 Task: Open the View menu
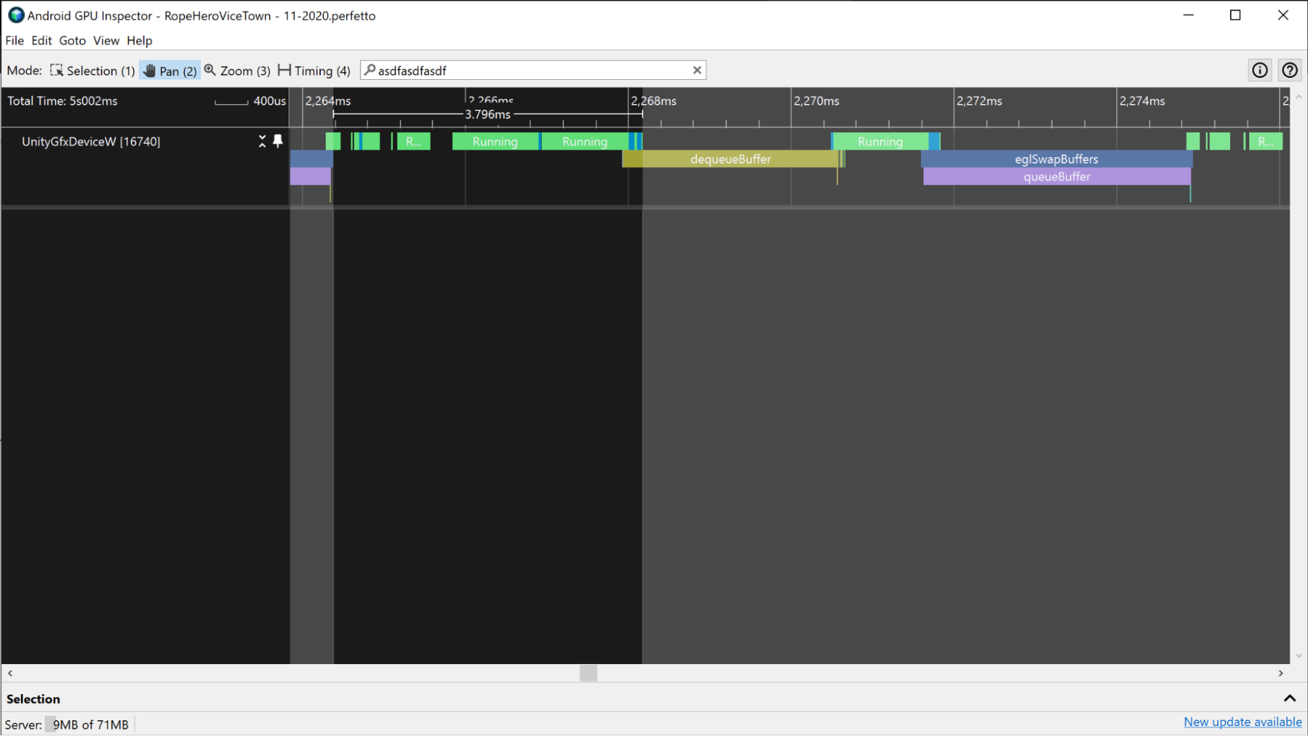coord(105,41)
